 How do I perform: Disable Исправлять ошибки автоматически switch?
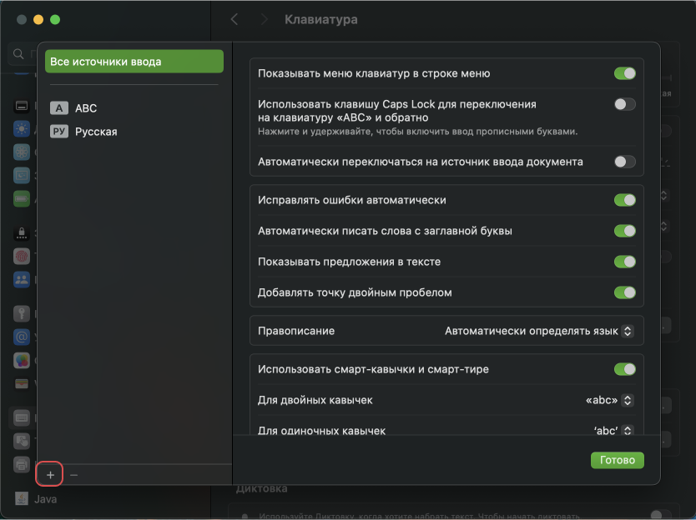coord(624,200)
